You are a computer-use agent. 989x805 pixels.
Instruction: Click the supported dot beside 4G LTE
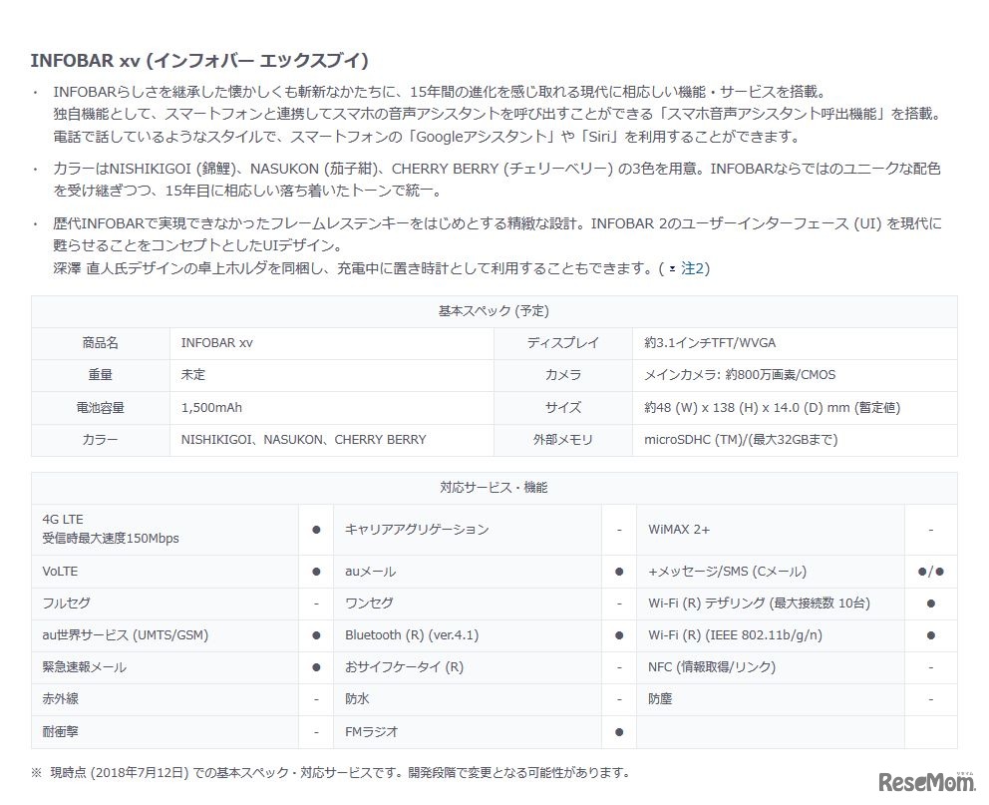pos(316,530)
